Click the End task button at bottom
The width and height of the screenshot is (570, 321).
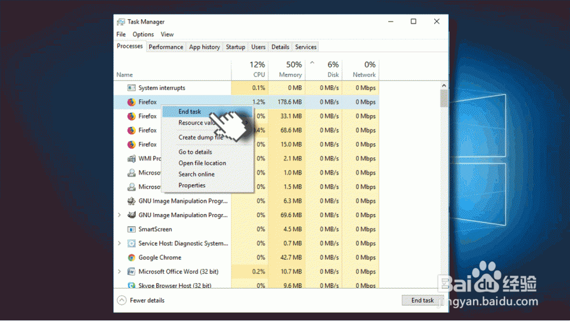(423, 301)
